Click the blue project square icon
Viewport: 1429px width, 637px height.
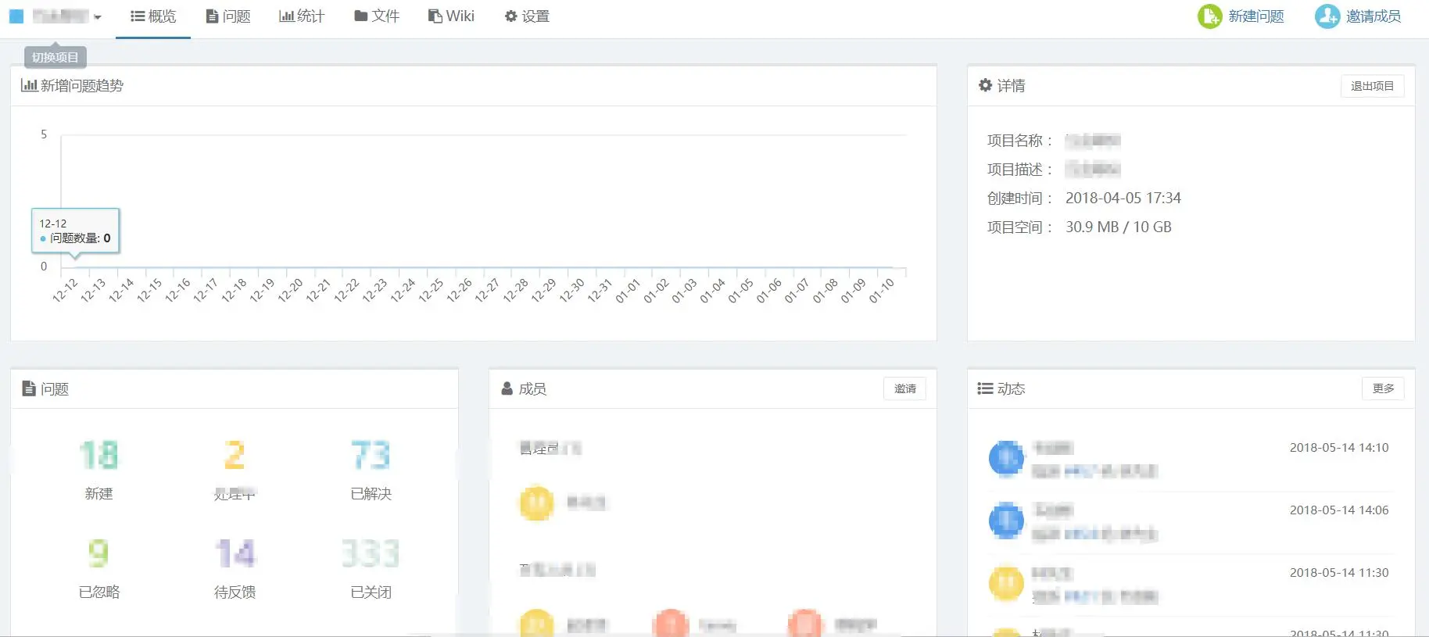point(16,16)
